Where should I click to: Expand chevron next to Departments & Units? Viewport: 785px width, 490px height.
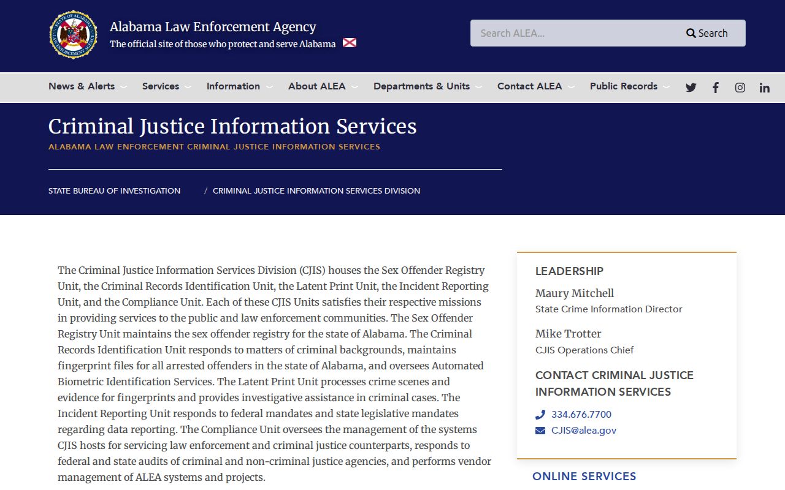pyautogui.click(x=478, y=87)
